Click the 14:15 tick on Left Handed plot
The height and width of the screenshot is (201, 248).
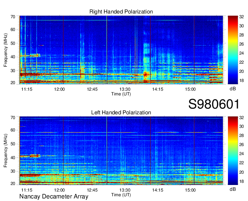point(158,190)
